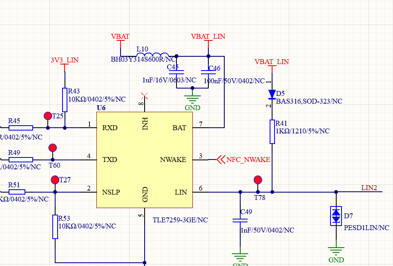Select the NFC_NWAKE port symbol

[221, 160]
